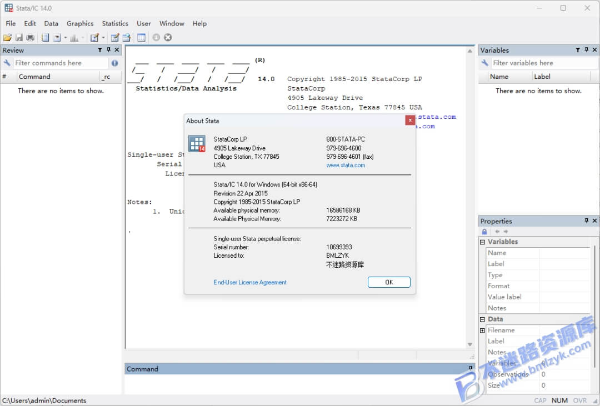Click the previous arrow in Properties toolbar
This screenshot has width=600, height=406.
click(497, 232)
